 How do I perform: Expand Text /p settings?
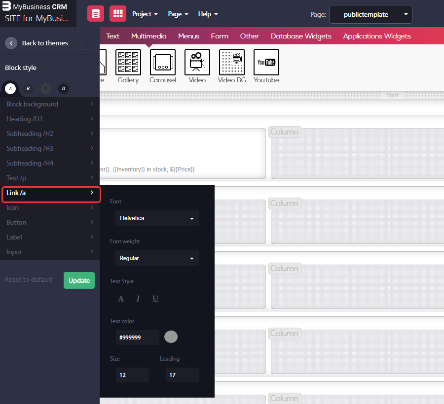point(50,178)
